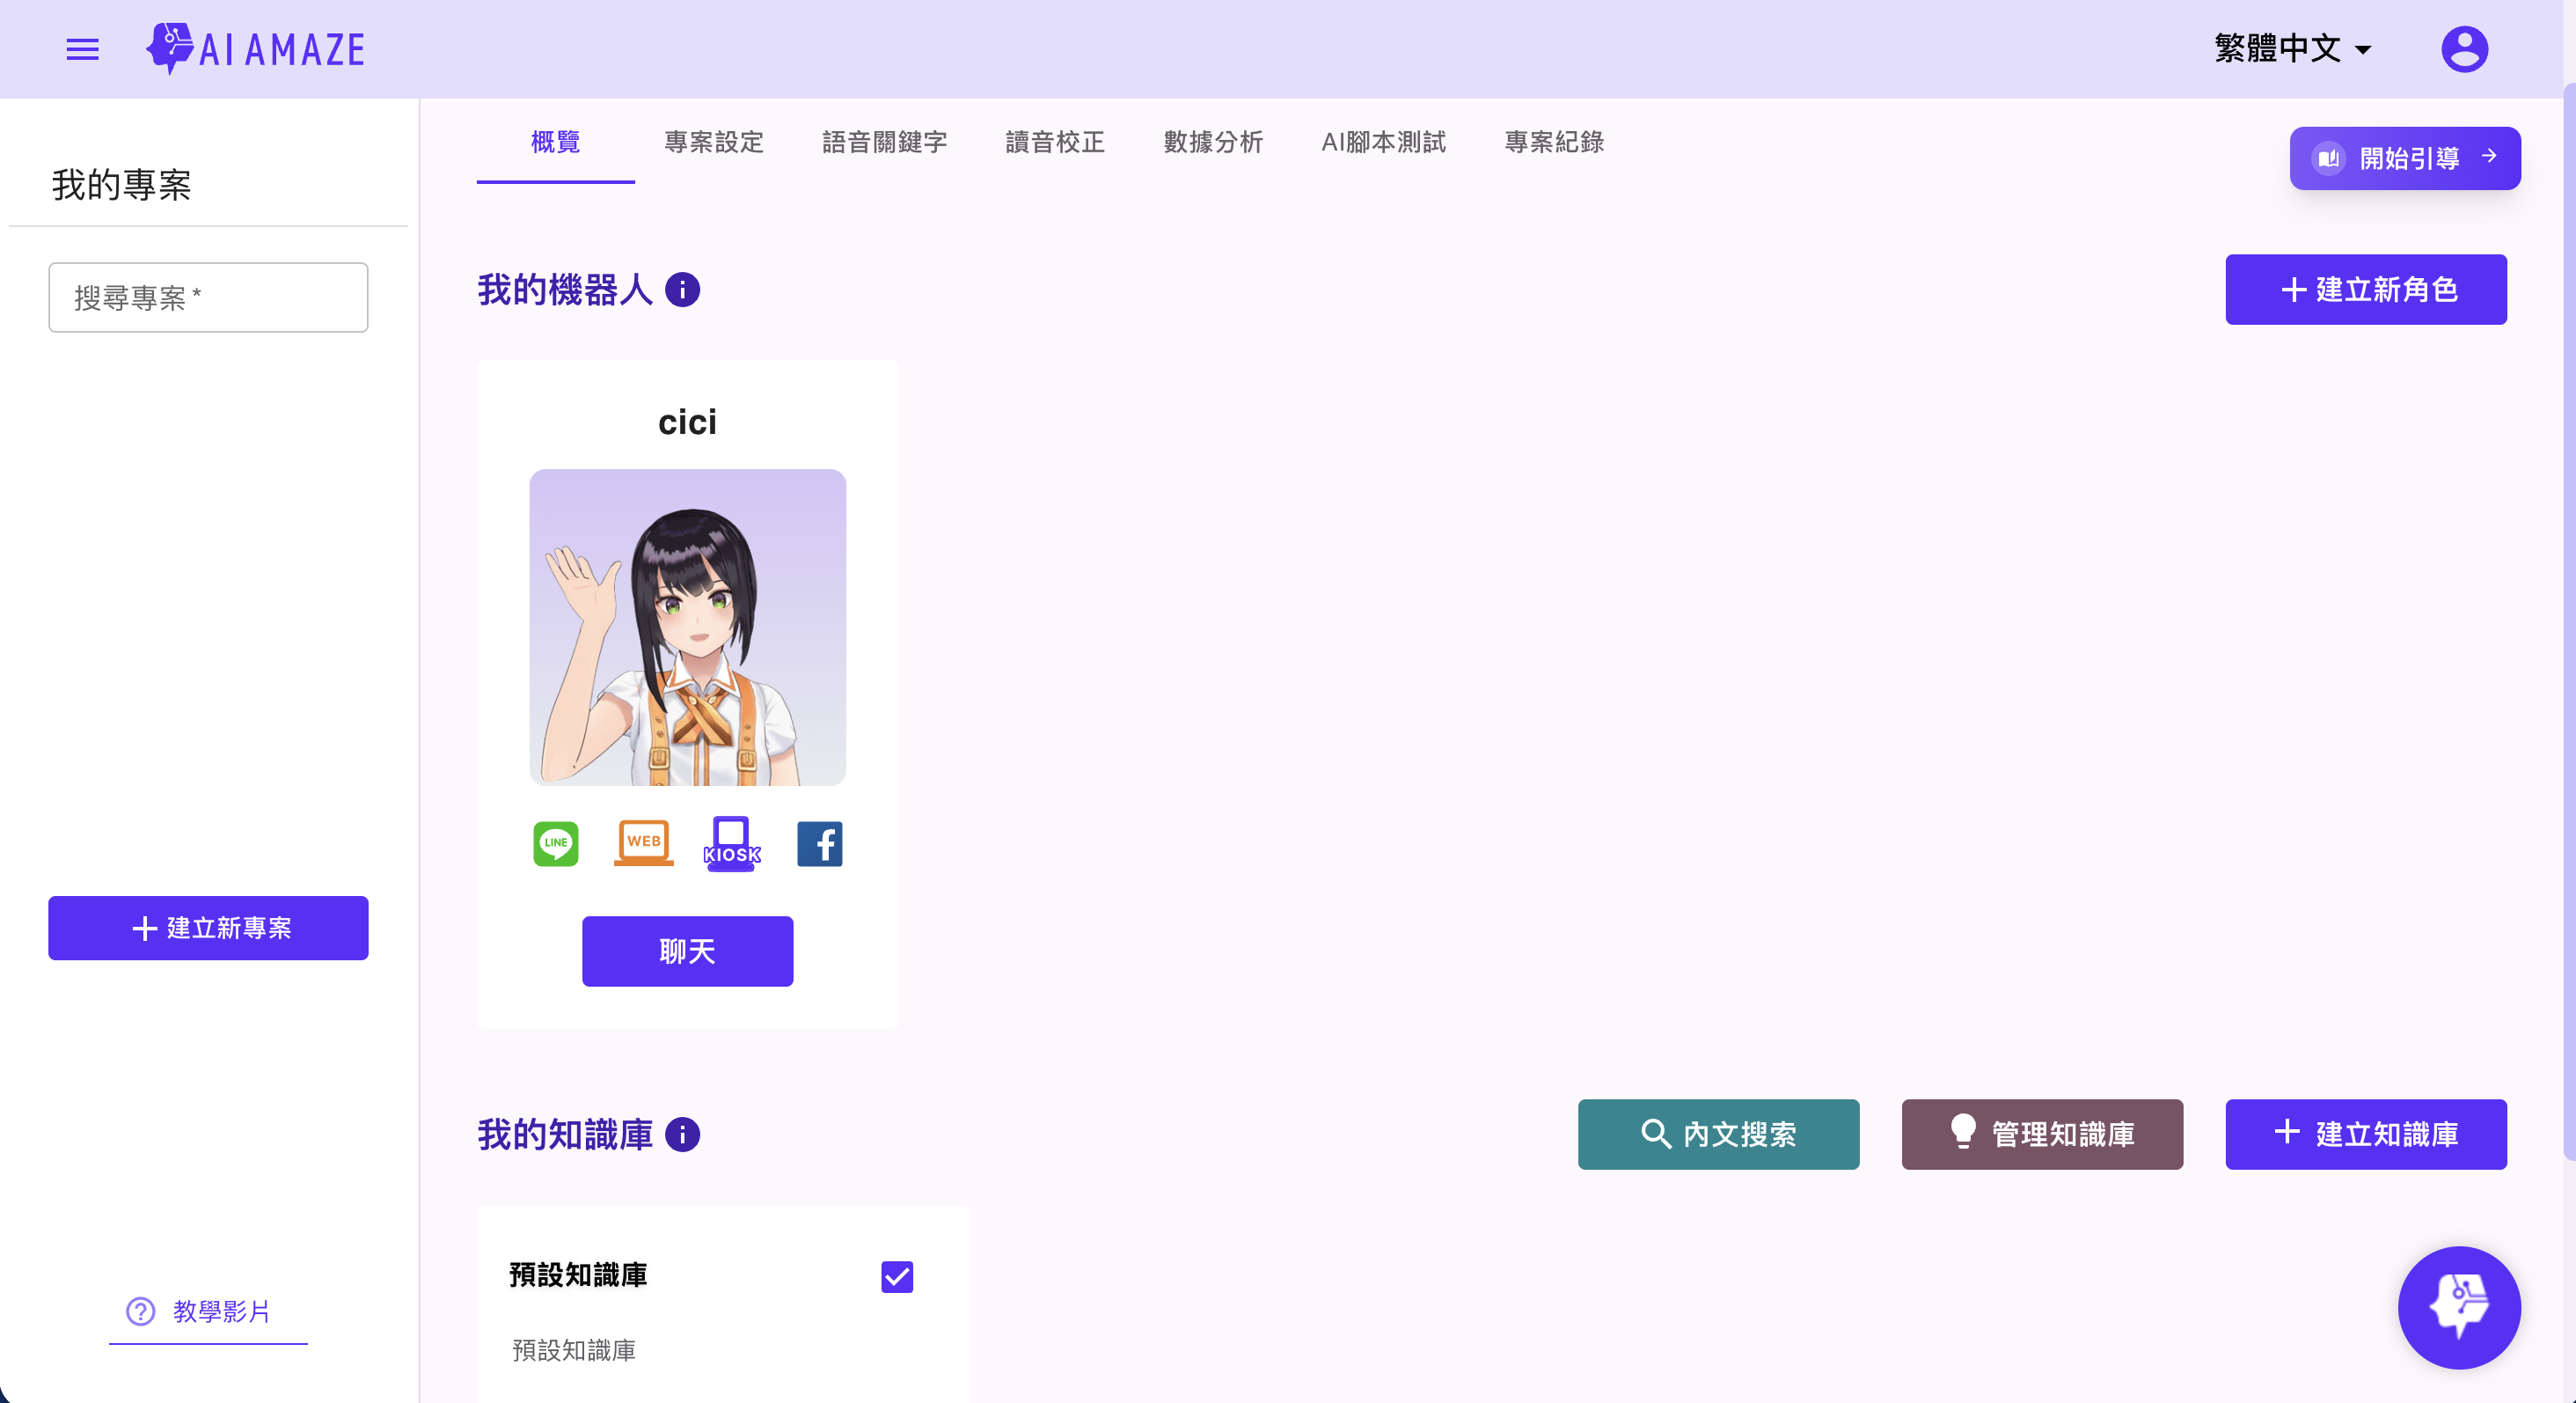The height and width of the screenshot is (1403, 2576).
Task: Focus the 搜尋專案 search field
Action: [208, 298]
